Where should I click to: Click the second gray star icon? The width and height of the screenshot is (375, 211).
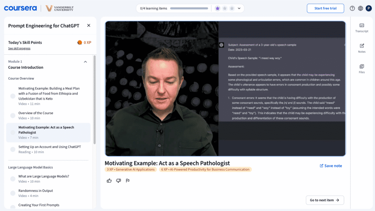[224, 8]
